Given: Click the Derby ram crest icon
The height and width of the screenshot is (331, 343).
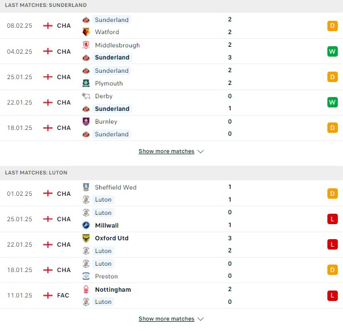Looking at the screenshot, I should pyautogui.click(x=86, y=96).
